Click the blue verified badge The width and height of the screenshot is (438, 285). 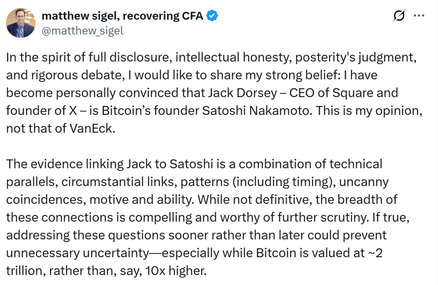pyautogui.click(x=213, y=16)
